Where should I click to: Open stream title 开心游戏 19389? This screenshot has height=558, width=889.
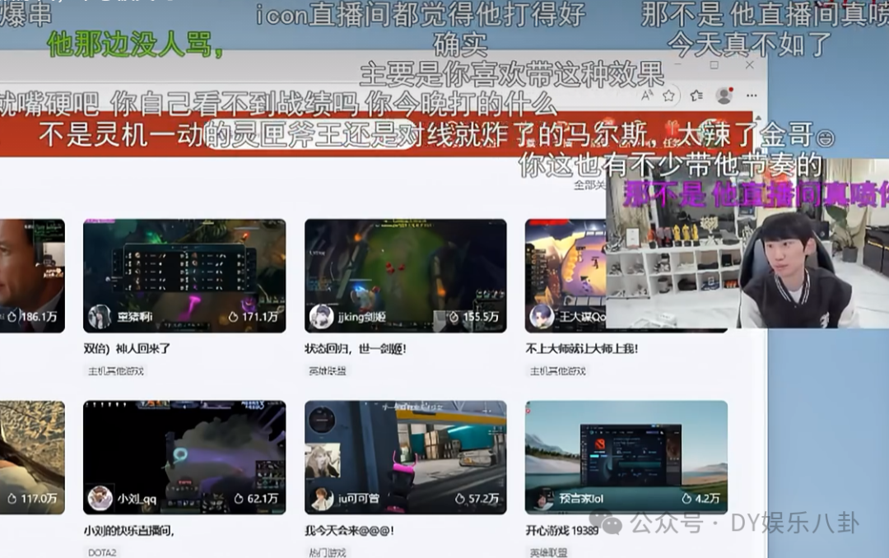coord(562,531)
